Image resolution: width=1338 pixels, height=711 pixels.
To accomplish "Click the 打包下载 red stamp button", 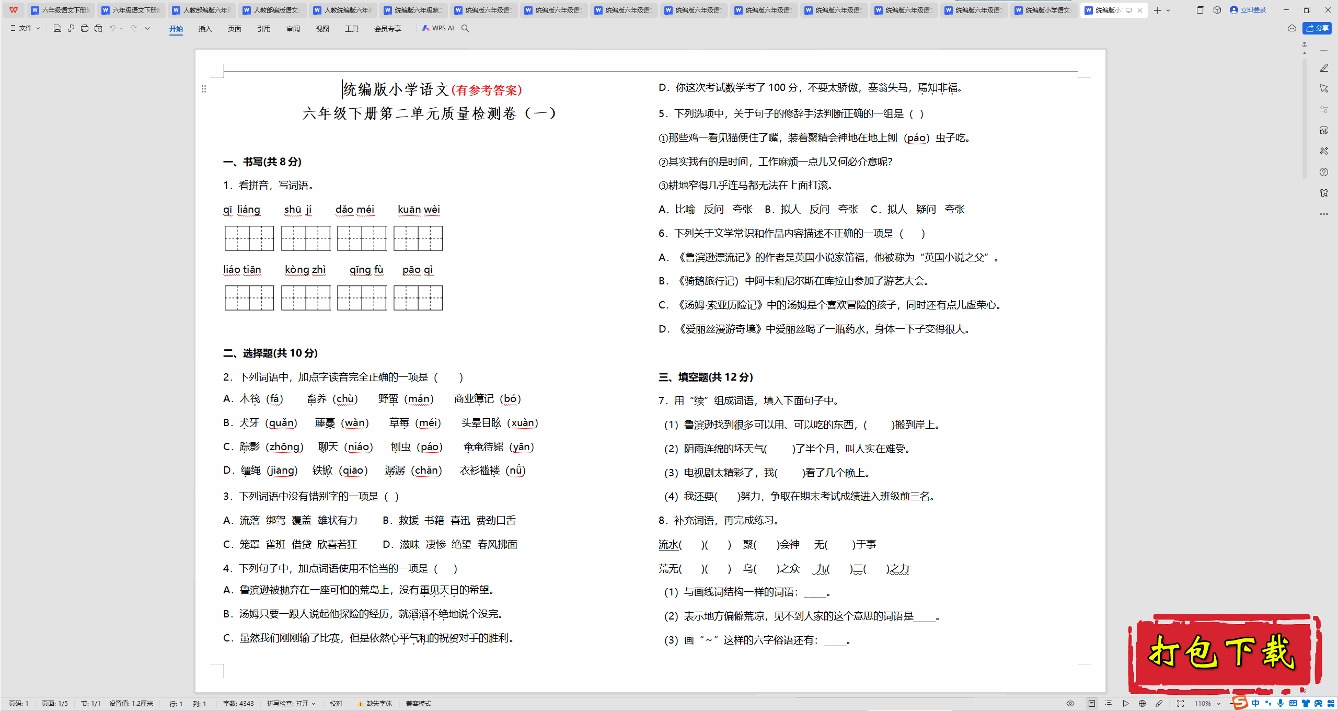I will point(1224,653).
